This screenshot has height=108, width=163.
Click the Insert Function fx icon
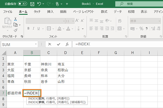[67, 44]
